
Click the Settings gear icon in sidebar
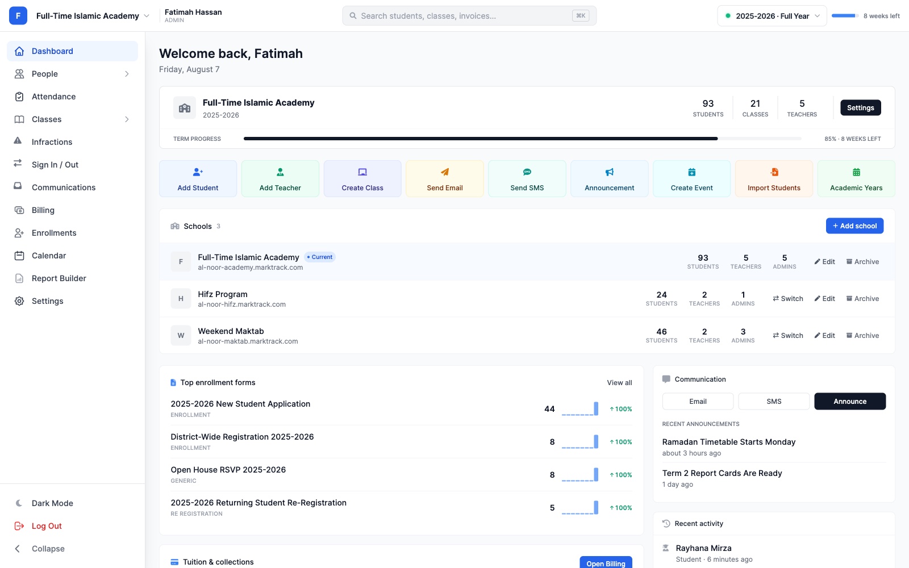tap(19, 301)
